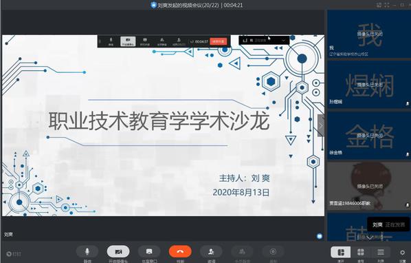Switch to list layout view

[380, 253]
